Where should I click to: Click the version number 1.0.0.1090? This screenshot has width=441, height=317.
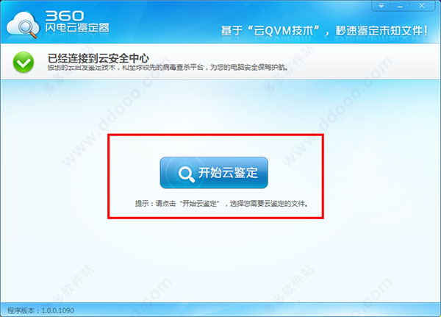[57, 310]
